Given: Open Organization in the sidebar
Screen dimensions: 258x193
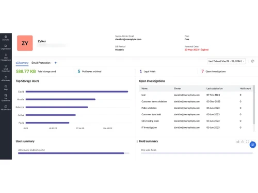Looking at the screenshot, I should point(6,47).
